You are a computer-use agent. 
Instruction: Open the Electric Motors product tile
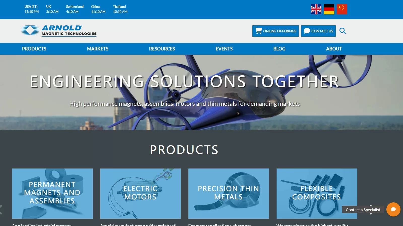click(141, 194)
